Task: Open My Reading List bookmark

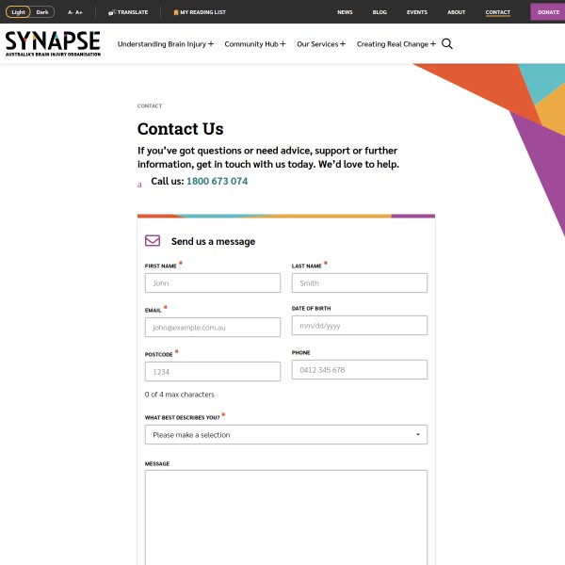Action: [176, 13]
